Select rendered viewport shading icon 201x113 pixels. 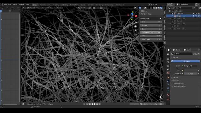click(161, 8)
